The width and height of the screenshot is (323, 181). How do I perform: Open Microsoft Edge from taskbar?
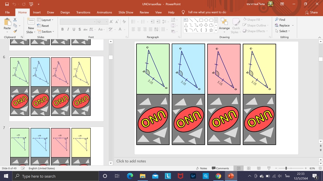pos(130,176)
